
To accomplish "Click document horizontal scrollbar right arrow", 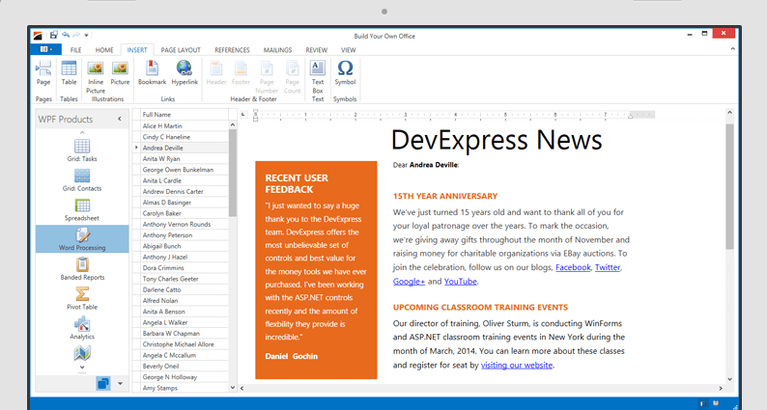I will click(x=720, y=388).
